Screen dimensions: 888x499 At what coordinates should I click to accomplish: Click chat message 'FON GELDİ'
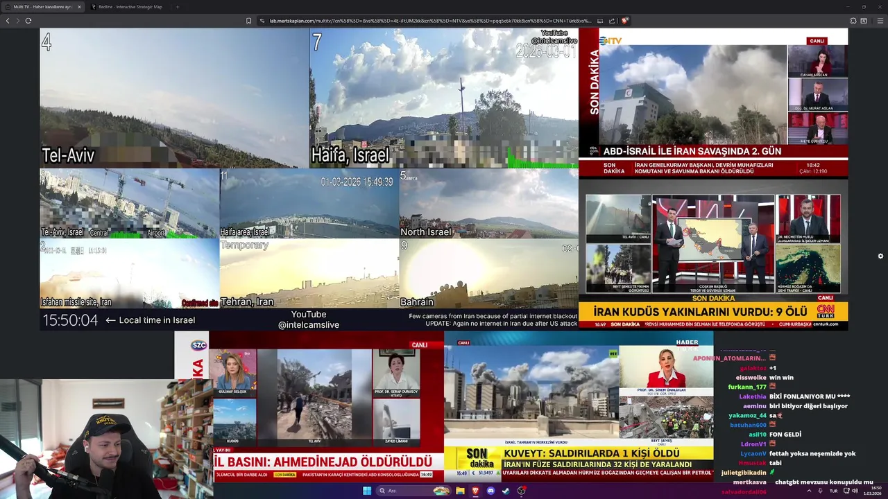click(x=785, y=435)
